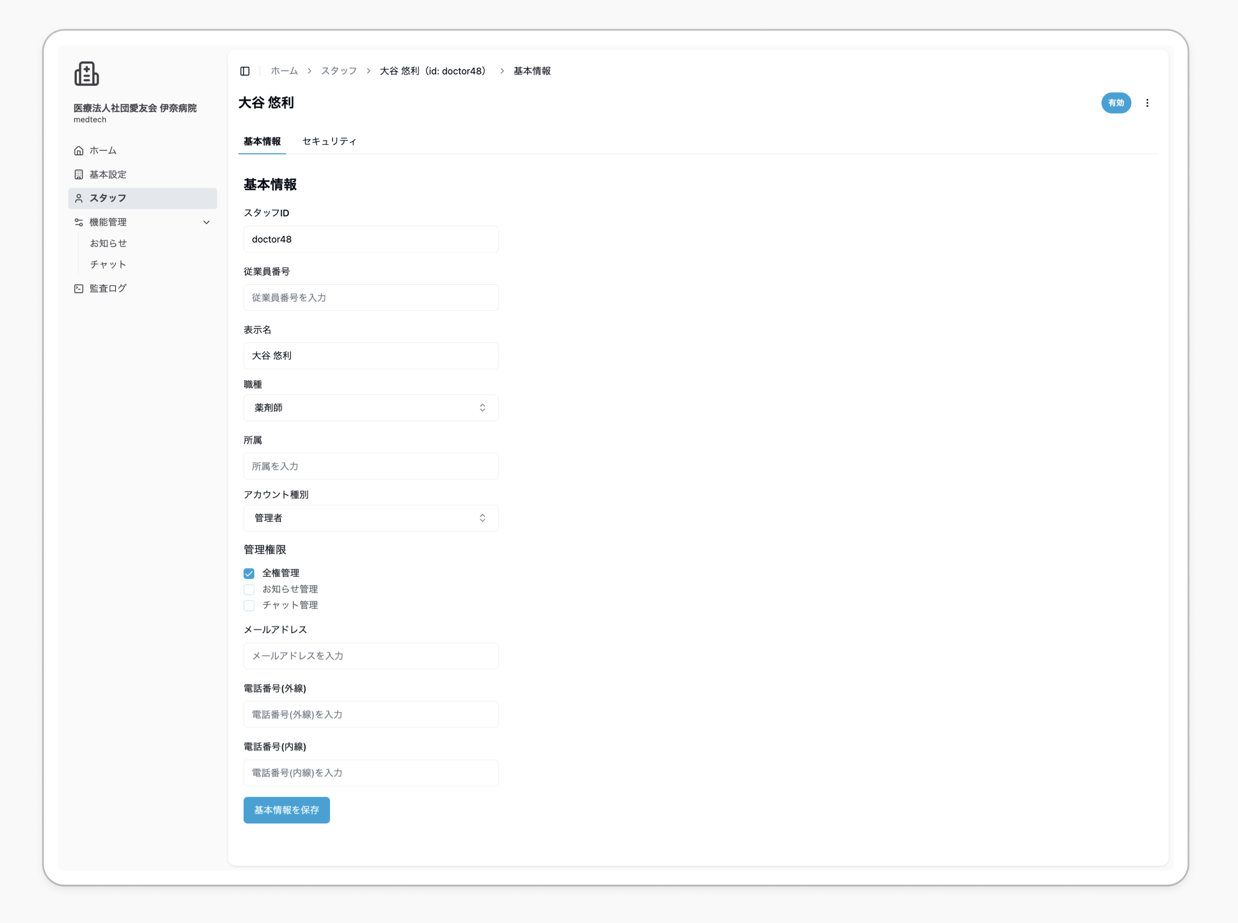Screen dimensions: 1238x923
Task: Open the three-dot more options menu
Action: click(1147, 103)
